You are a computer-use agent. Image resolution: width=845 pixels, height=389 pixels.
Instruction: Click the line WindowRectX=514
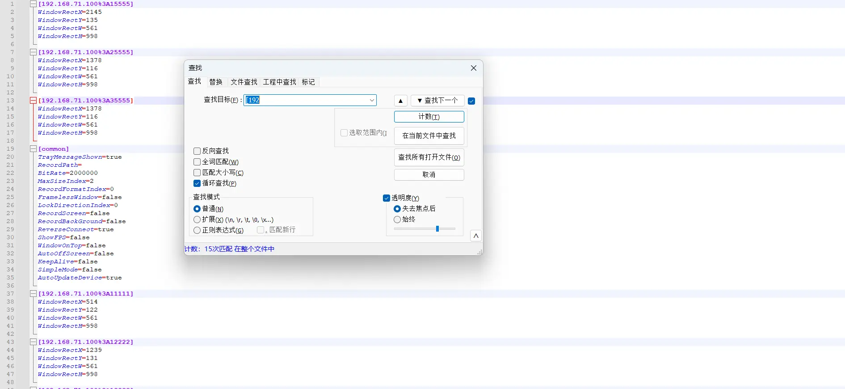click(x=68, y=302)
